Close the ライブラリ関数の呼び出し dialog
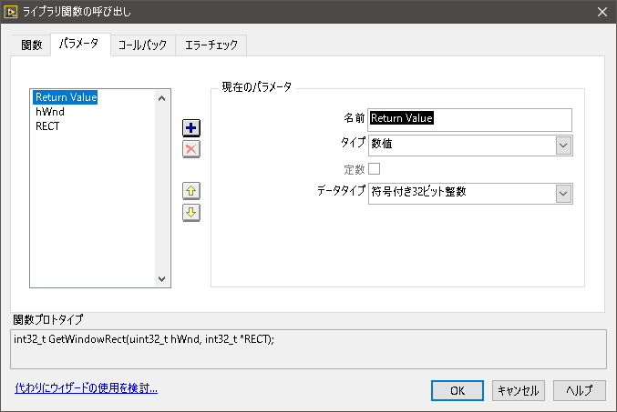 click(602, 12)
